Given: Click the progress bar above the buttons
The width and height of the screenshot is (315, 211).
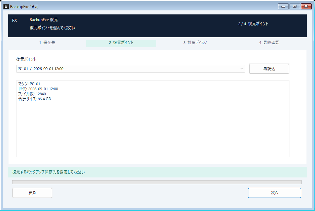Looking at the screenshot, I should [157, 182].
